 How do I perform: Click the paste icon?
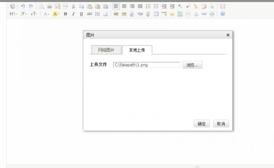point(90,6)
